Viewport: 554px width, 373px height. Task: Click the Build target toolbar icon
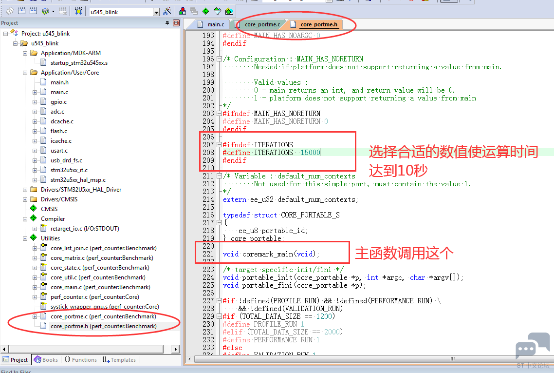(x=21, y=11)
